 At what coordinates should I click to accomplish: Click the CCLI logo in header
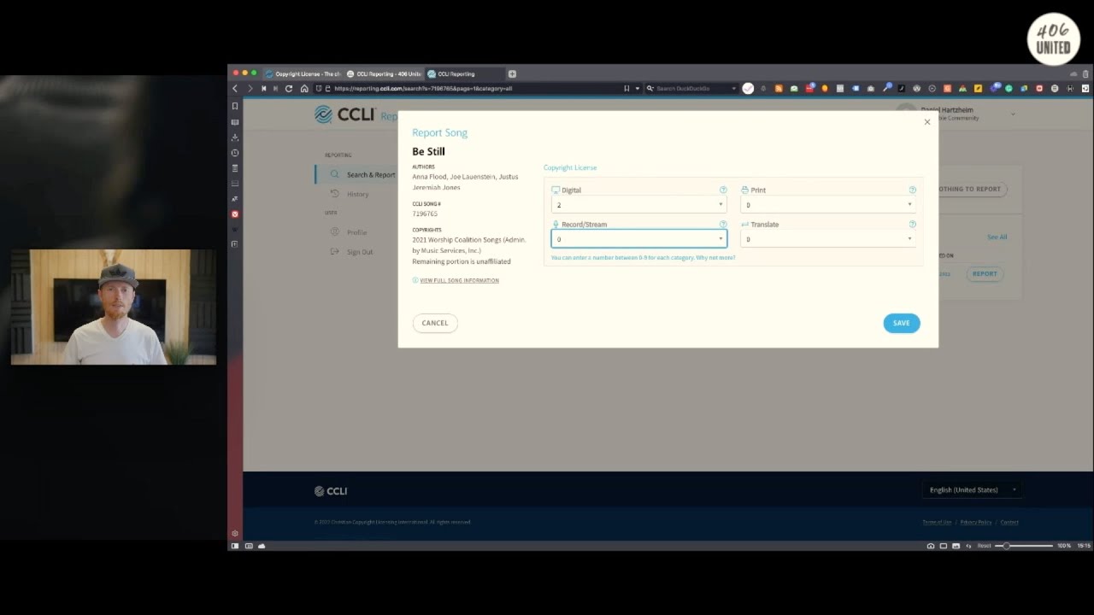[344, 114]
